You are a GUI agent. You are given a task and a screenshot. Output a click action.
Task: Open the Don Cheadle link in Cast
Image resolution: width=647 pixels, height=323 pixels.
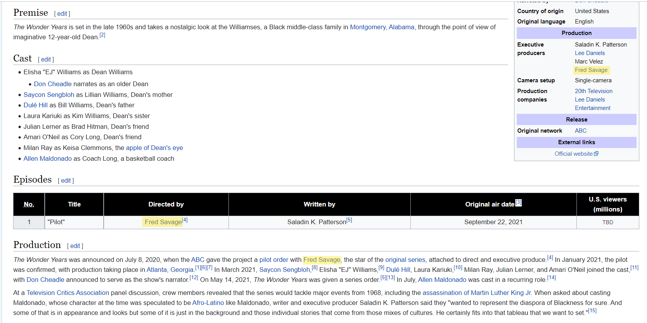(x=53, y=84)
